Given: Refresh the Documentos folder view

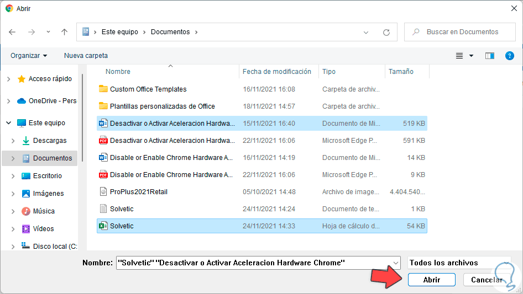Looking at the screenshot, I should tap(386, 33).
